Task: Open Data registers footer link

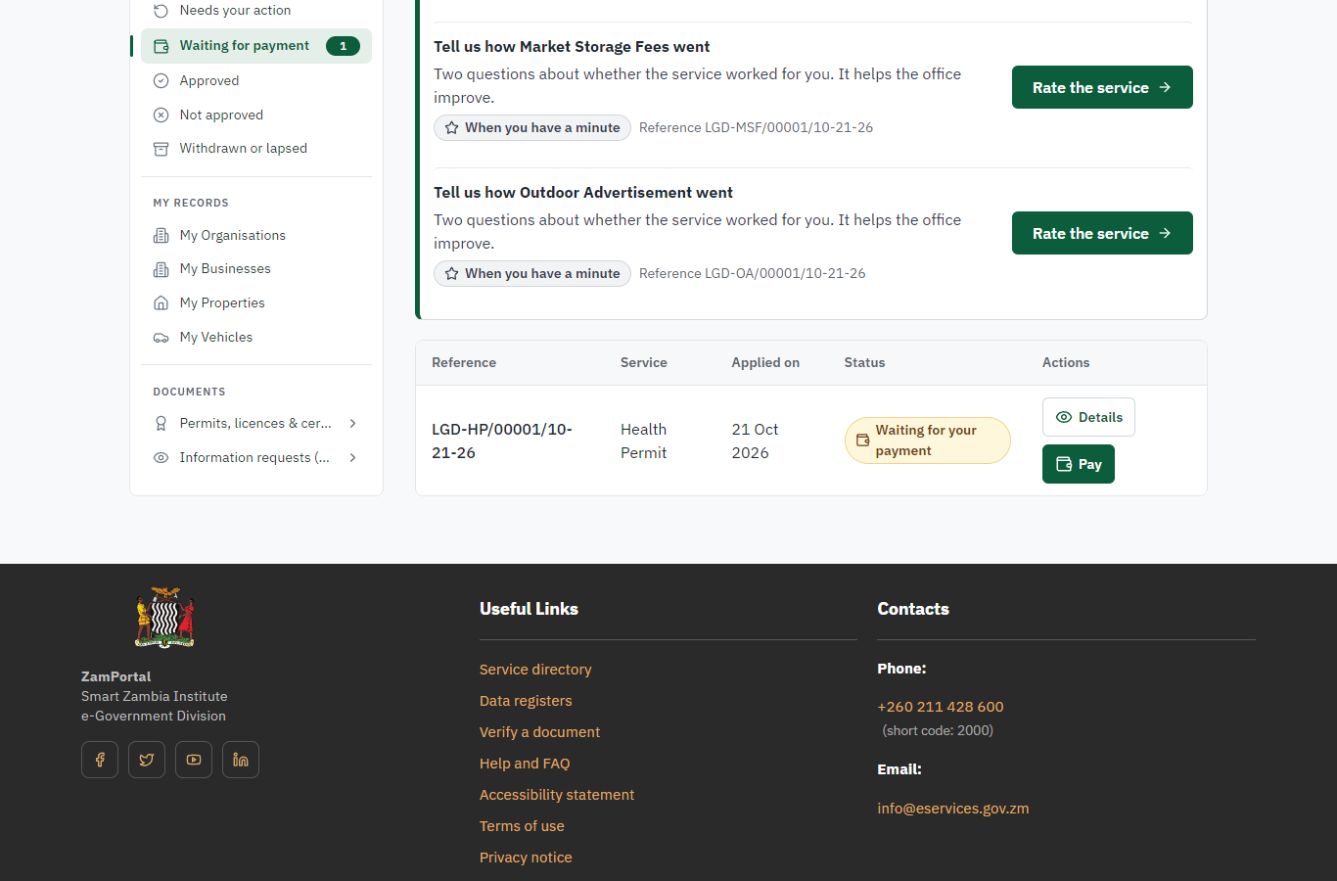Action: (526, 701)
